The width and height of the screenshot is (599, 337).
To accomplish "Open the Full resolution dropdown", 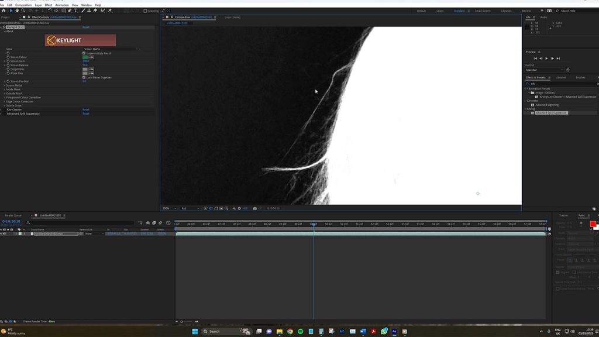I will 190,208.
